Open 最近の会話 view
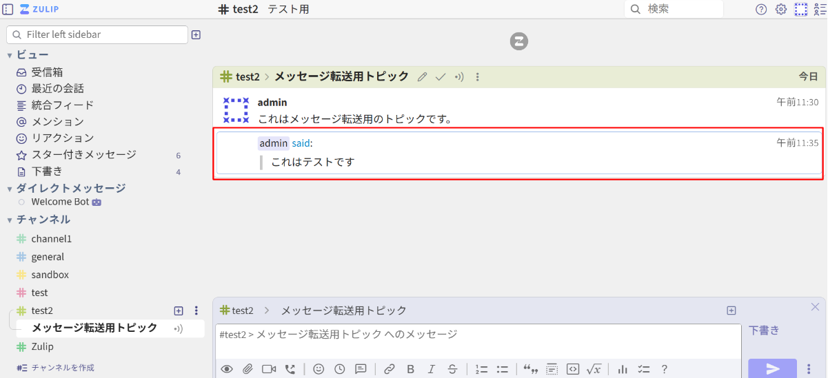 click(57, 89)
